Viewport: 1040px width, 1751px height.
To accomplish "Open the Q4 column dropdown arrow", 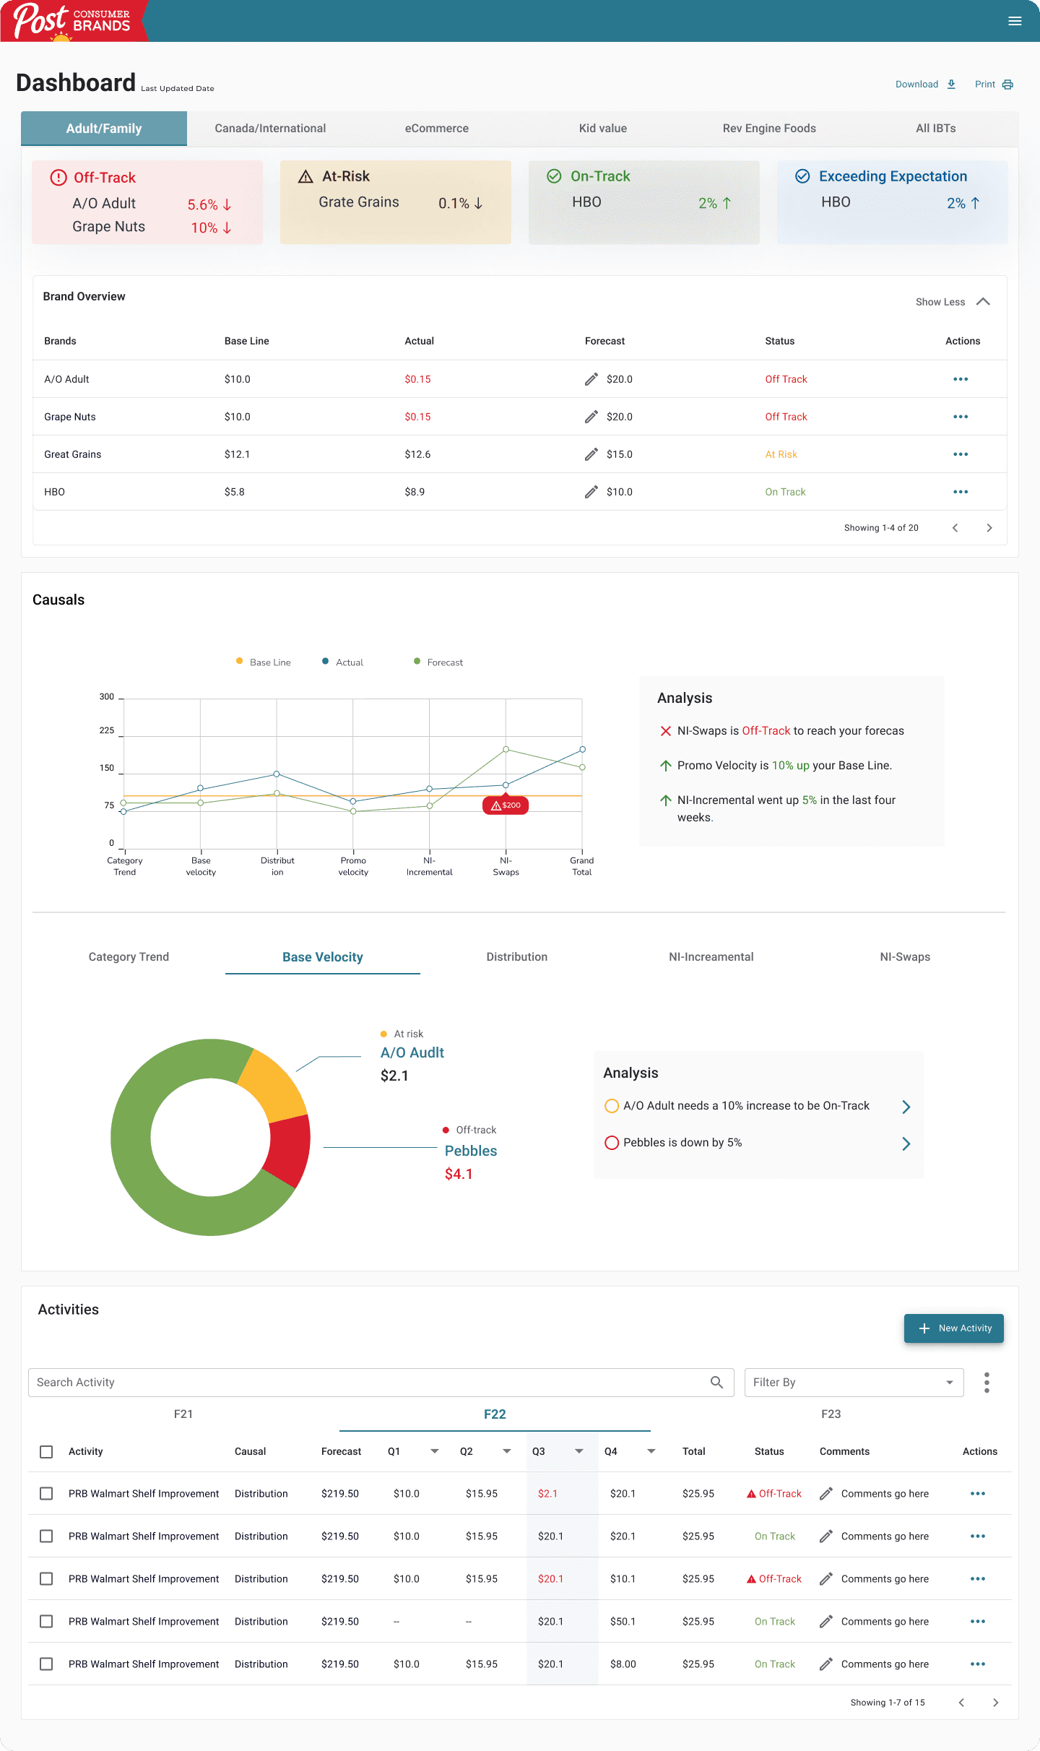I will pos(651,1451).
